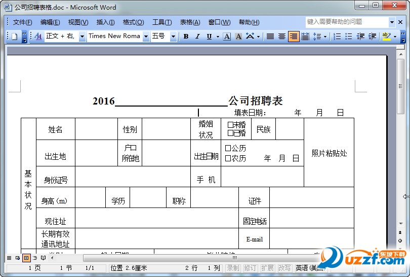Open the 工具(T) menu
Viewport: 410px width, 277px height.
162,22
